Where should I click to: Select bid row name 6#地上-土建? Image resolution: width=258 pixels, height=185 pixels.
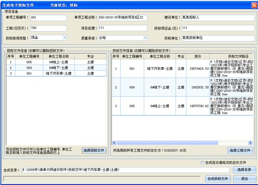click(x=160, y=106)
